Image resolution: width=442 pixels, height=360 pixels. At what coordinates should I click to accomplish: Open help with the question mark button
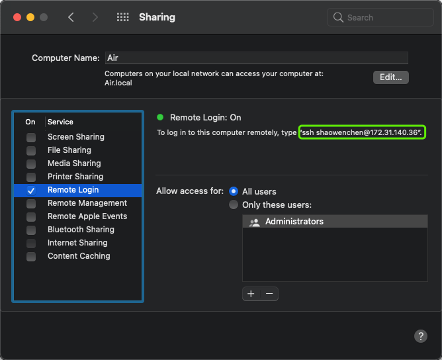tap(421, 336)
